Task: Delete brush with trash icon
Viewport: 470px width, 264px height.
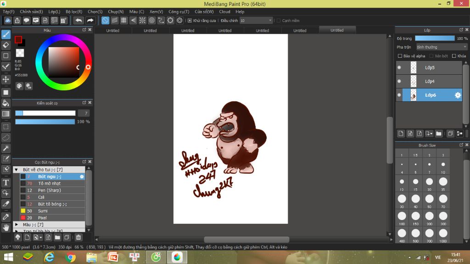Action: click(x=78, y=237)
